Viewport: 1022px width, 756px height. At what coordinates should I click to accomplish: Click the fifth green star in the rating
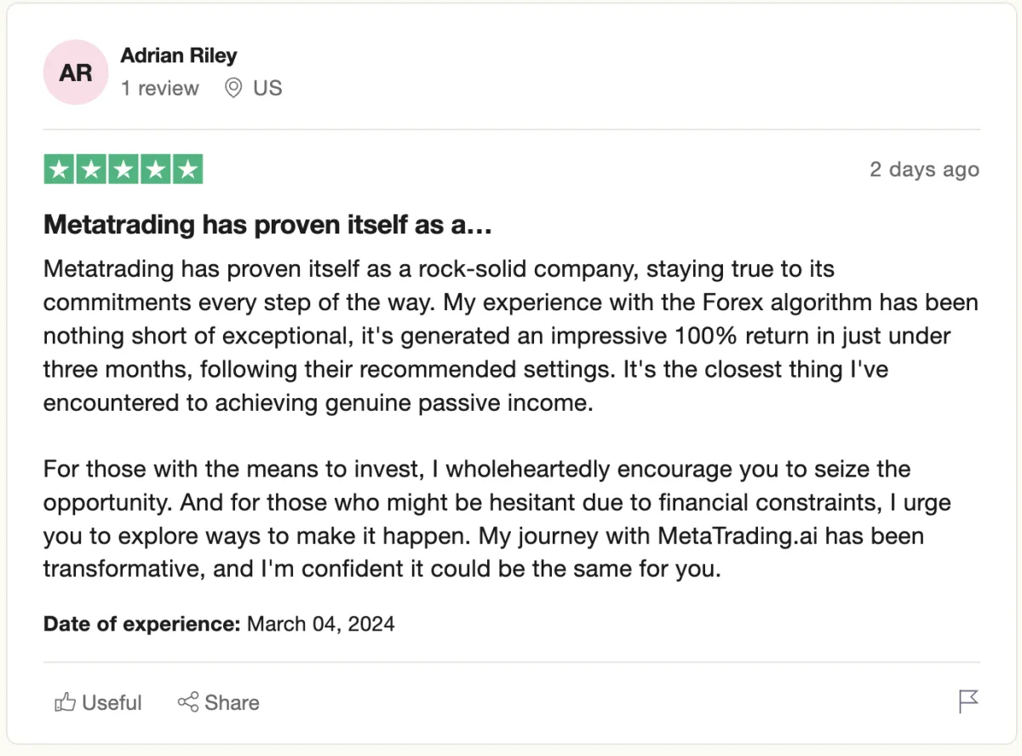coord(187,170)
